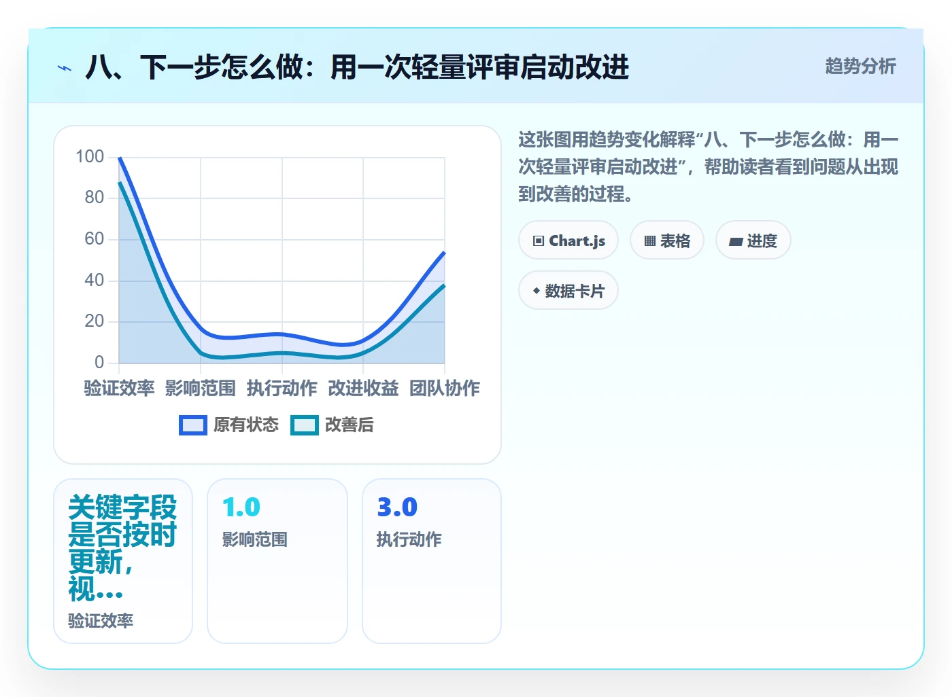Viewport: 952px width, 697px height.
Task: Click the 1.0 value in the 影响范围 card
Action: pos(241,507)
